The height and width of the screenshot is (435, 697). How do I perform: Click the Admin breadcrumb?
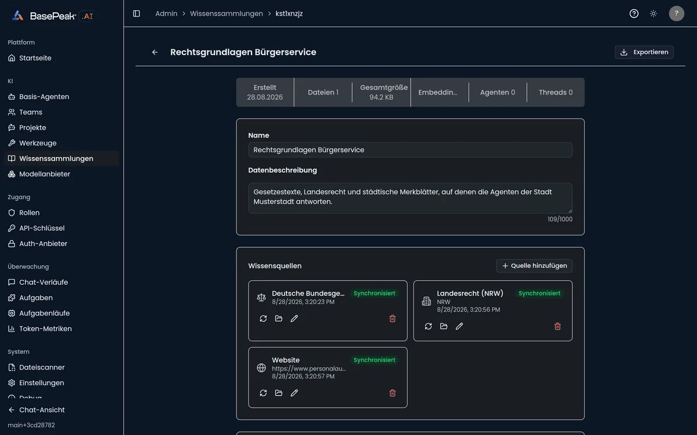pyautogui.click(x=166, y=13)
